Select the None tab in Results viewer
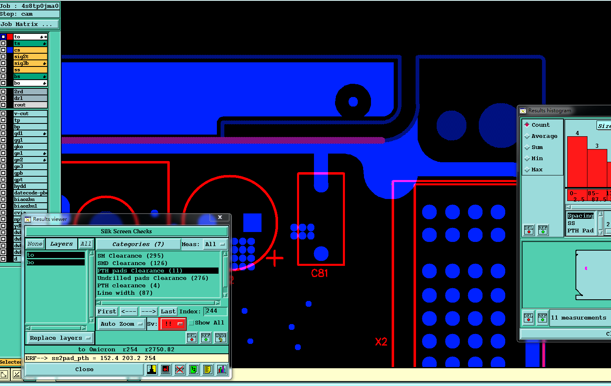This screenshot has height=386, width=611. (35, 244)
